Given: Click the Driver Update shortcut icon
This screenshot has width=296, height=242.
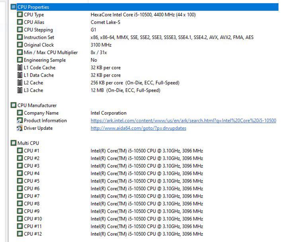Looking at the screenshot, I should point(19,128).
